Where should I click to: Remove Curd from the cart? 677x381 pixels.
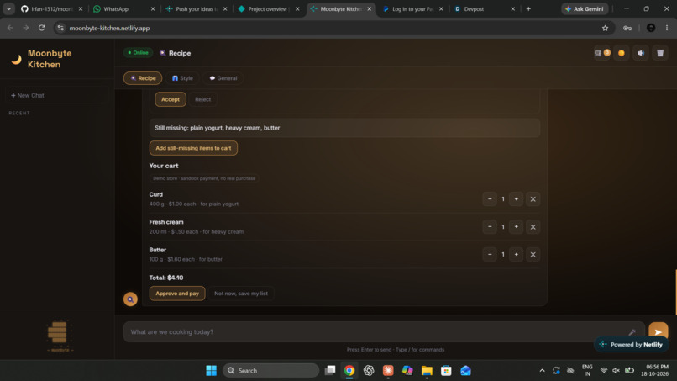pos(533,199)
